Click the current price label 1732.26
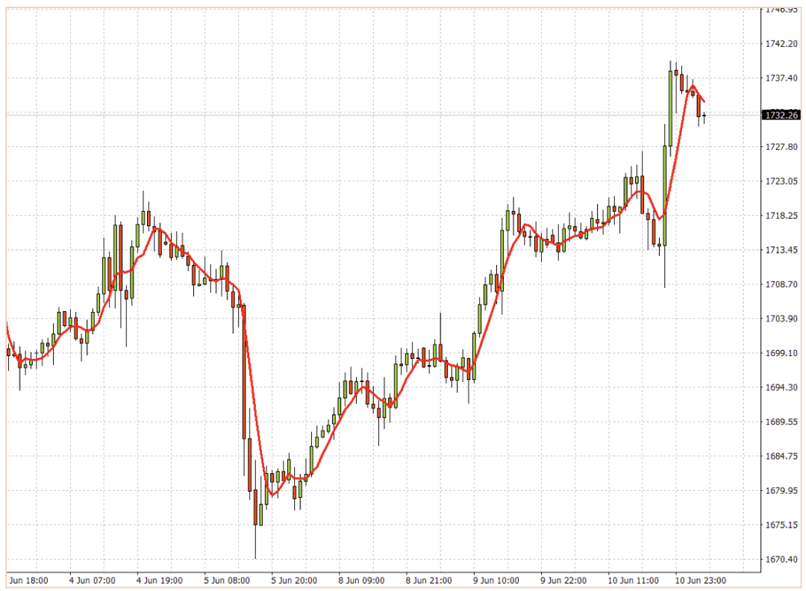 point(781,115)
